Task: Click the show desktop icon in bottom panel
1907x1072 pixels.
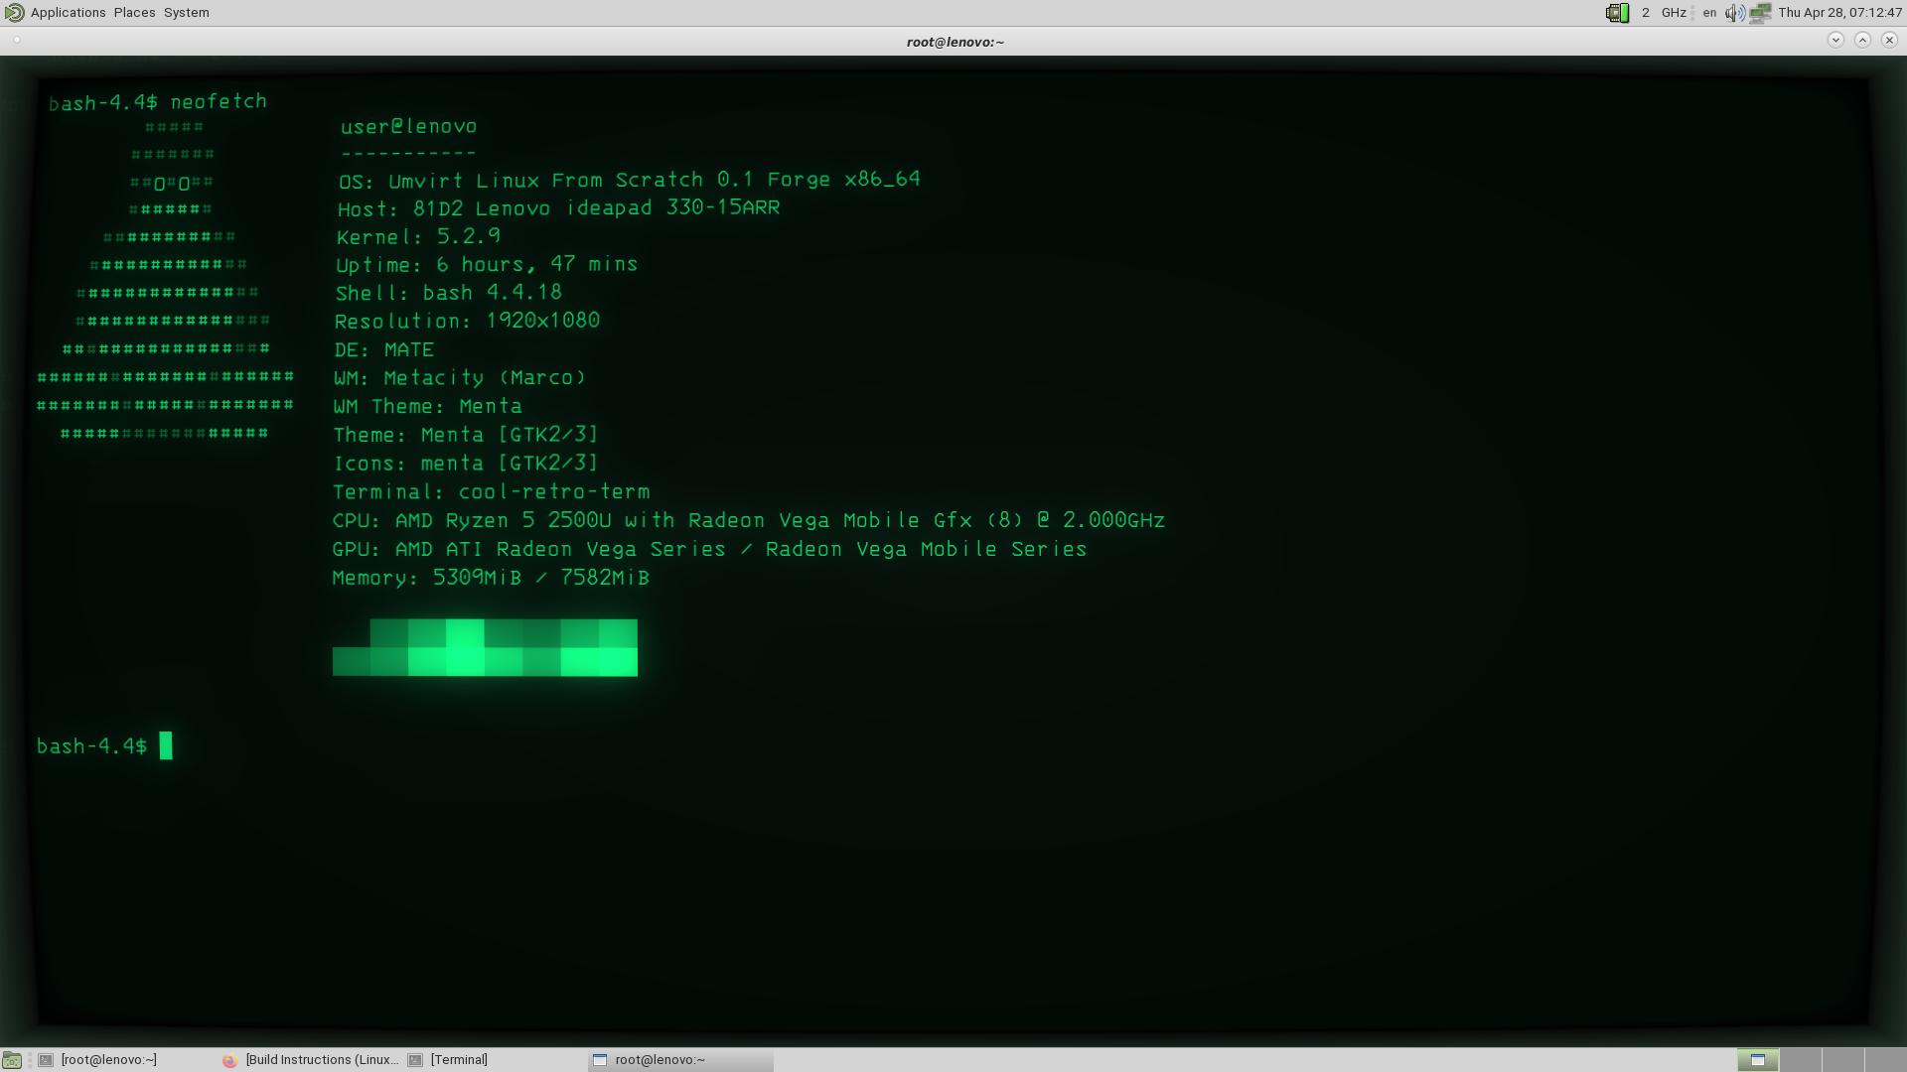Action: [x=12, y=1060]
